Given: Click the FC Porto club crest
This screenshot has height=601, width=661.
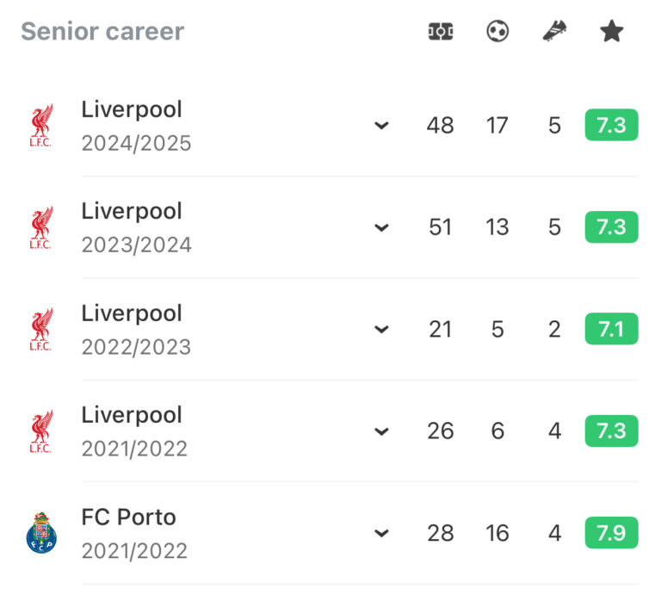Looking at the screenshot, I should pos(40,533).
